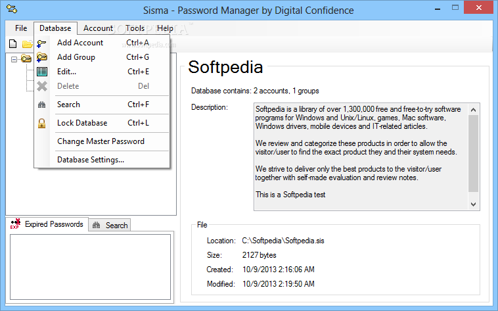
Task: Click the folder-key icon beside Add Group
Action: (x=42, y=57)
